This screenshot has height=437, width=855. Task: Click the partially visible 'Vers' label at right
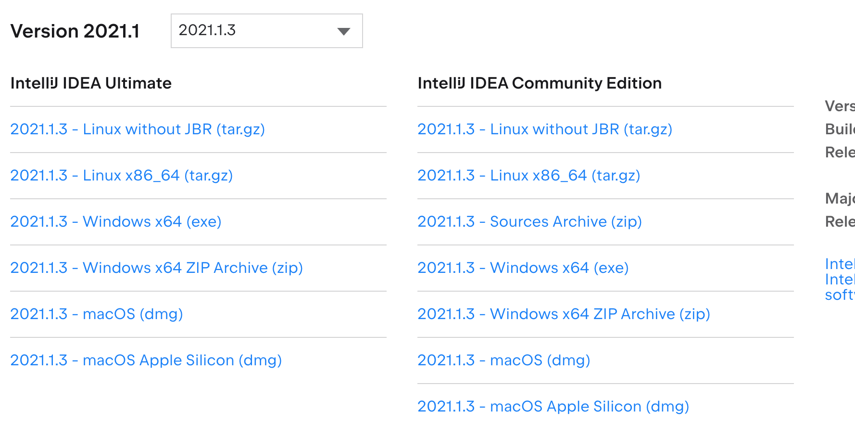(840, 106)
